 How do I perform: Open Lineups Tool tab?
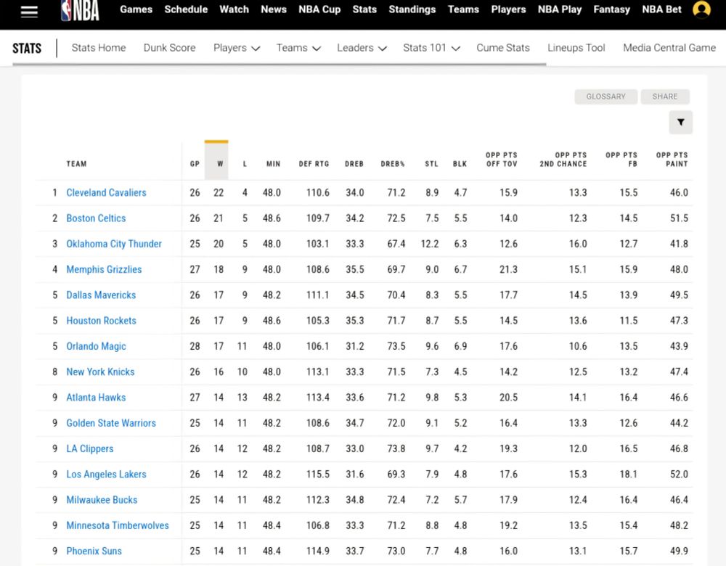576,48
